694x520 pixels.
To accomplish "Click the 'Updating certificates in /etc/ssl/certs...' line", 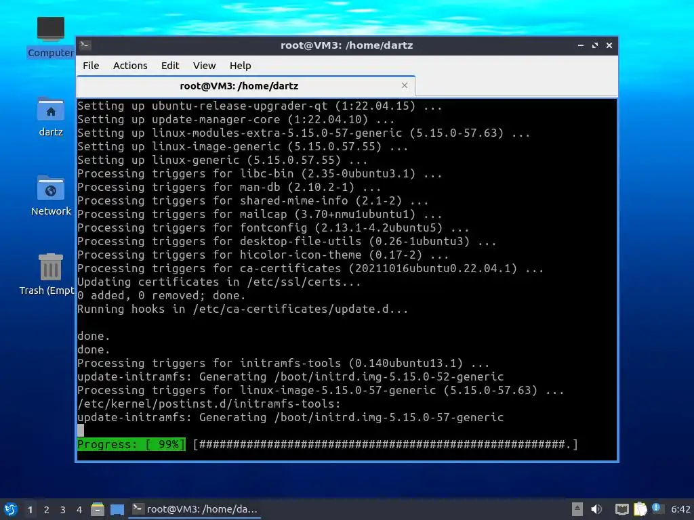I will [219, 282].
